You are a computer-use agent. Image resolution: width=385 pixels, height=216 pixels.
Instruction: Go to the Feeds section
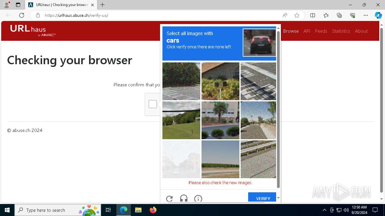pyautogui.click(x=321, y=31)
